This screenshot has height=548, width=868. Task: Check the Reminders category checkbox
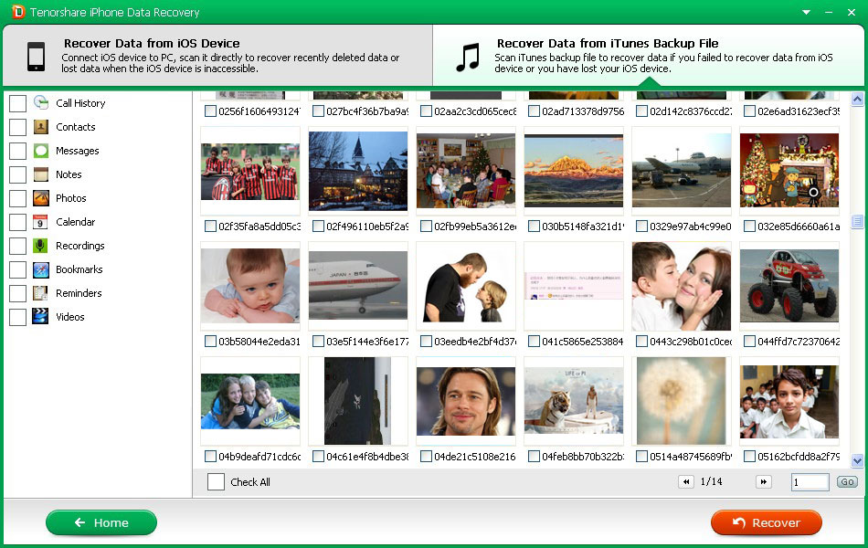(17, 293)
